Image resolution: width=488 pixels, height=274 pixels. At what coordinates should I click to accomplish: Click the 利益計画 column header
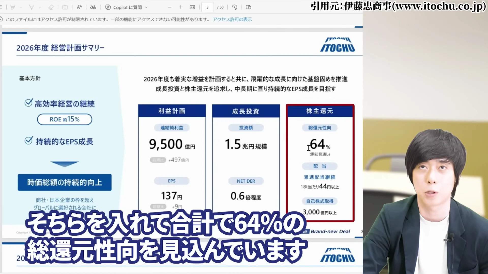coord(172,111)
